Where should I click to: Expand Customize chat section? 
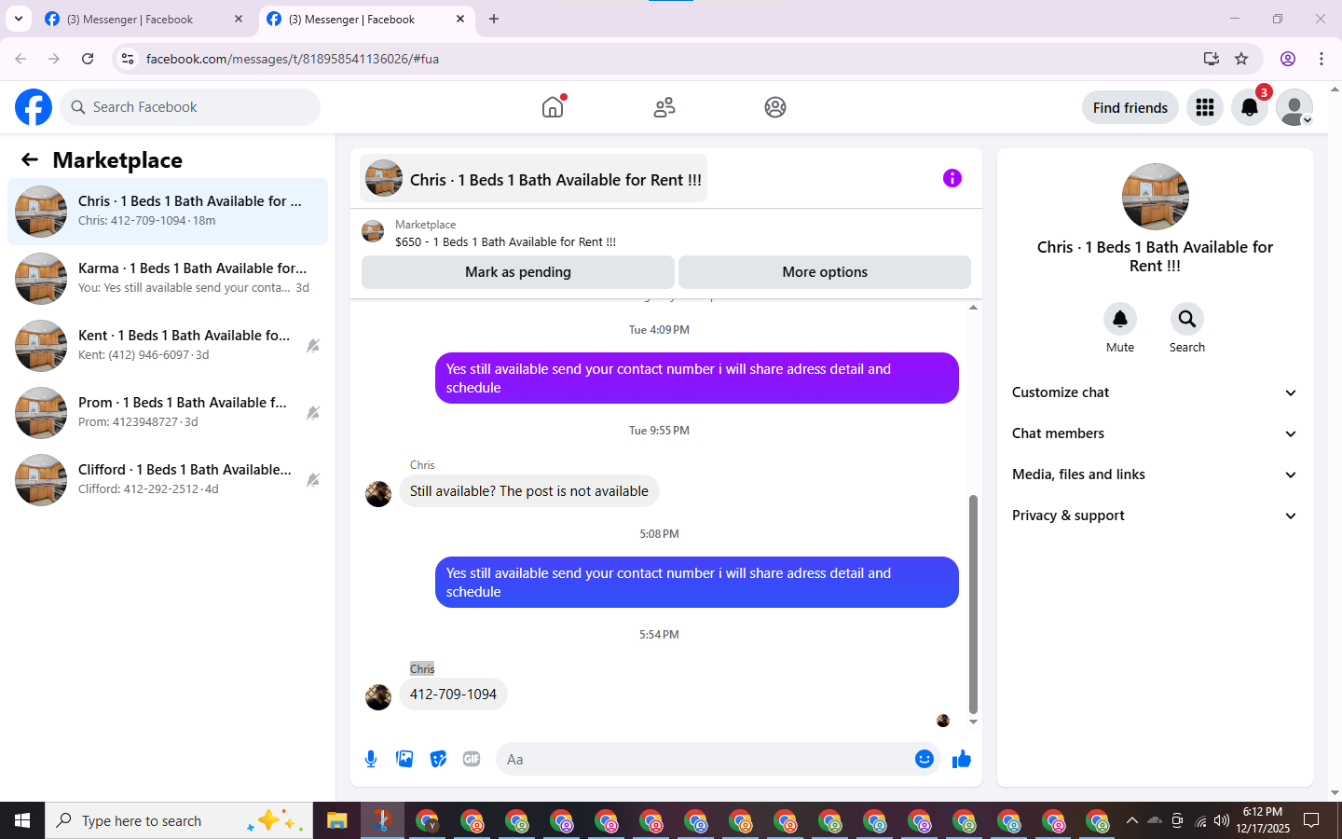coord(1155,392)
